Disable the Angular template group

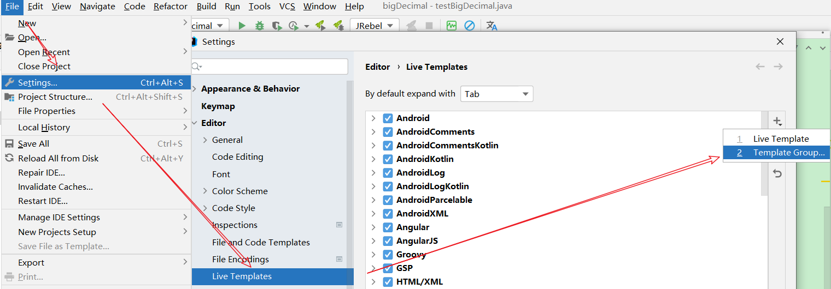(388, 227)
